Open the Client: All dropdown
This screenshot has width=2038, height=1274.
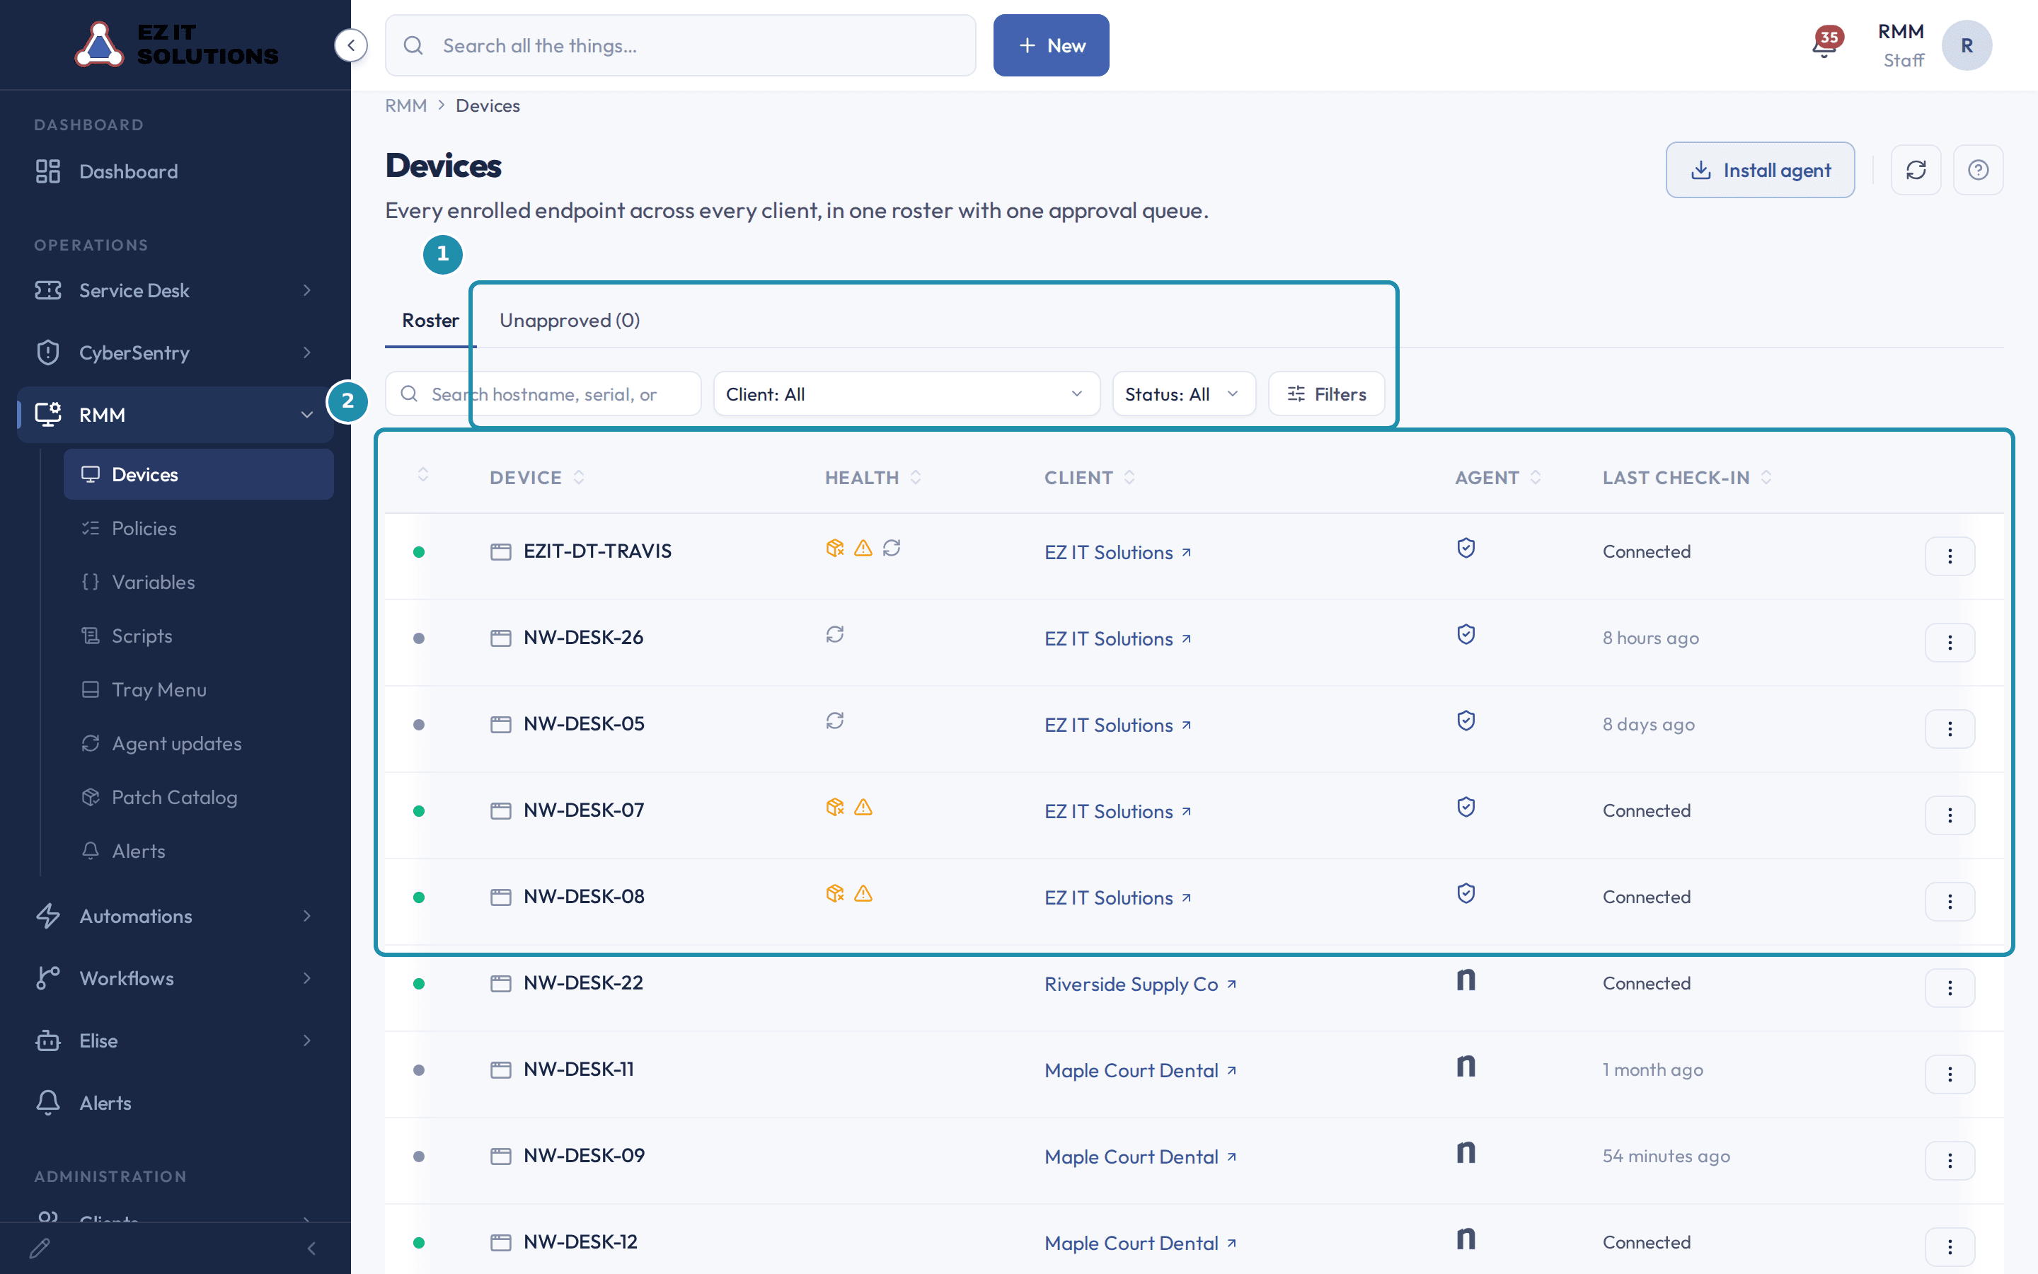pyautogui.click(x=906, y=394)
